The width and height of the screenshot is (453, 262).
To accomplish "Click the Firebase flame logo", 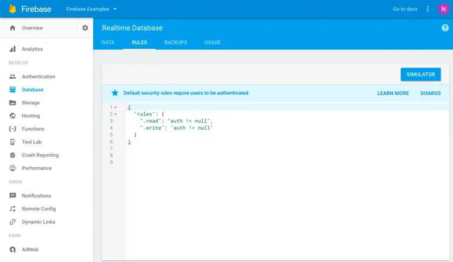I will [12, 9].
